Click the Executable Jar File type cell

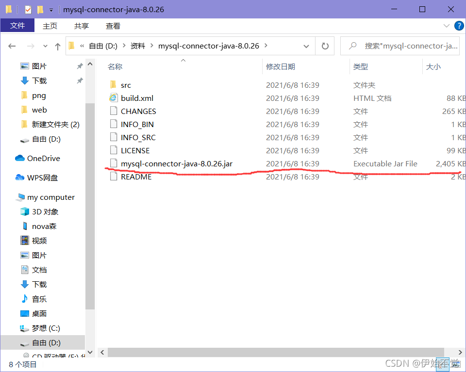[x=385, y=163]
